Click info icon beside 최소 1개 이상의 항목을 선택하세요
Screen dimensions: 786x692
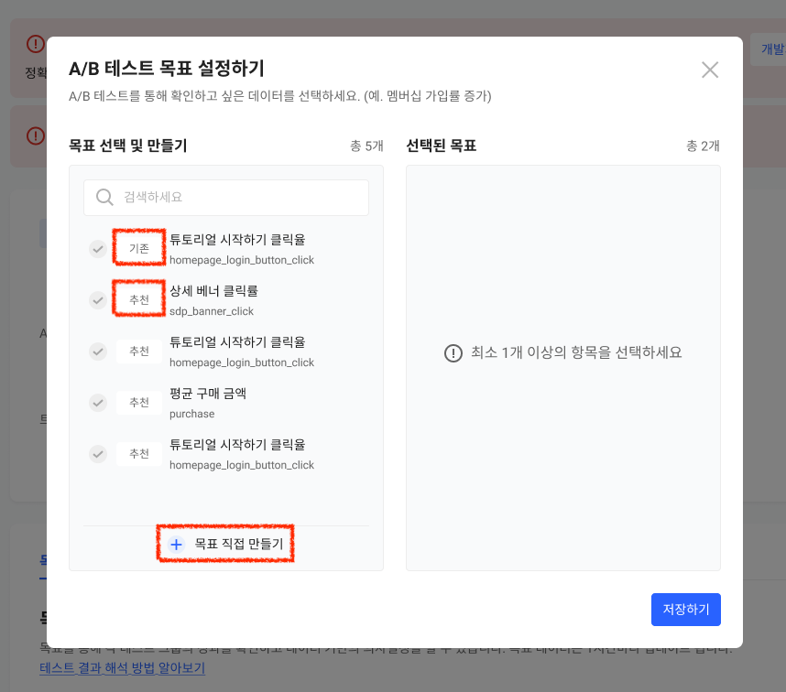click(453, 353)
